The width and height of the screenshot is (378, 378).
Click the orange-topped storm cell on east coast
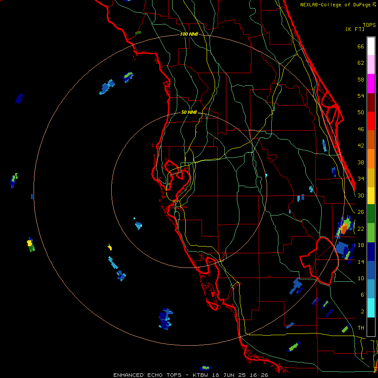pos(344,228)
